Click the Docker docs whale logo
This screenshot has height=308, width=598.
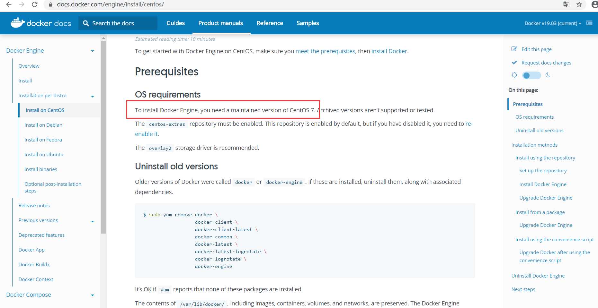18,23
